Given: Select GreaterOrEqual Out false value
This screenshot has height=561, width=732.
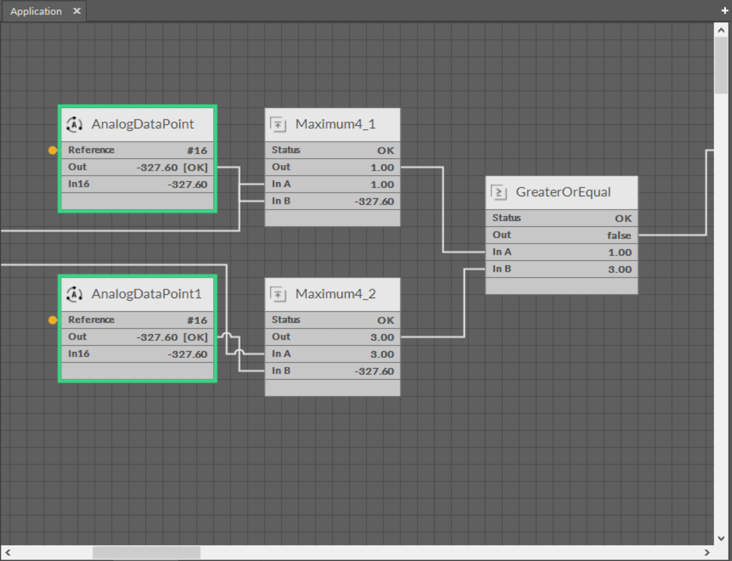Looking at the screenshot, I should 619,236.
